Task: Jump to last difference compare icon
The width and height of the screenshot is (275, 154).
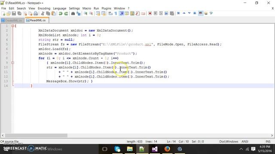Action: pos(195,13)
